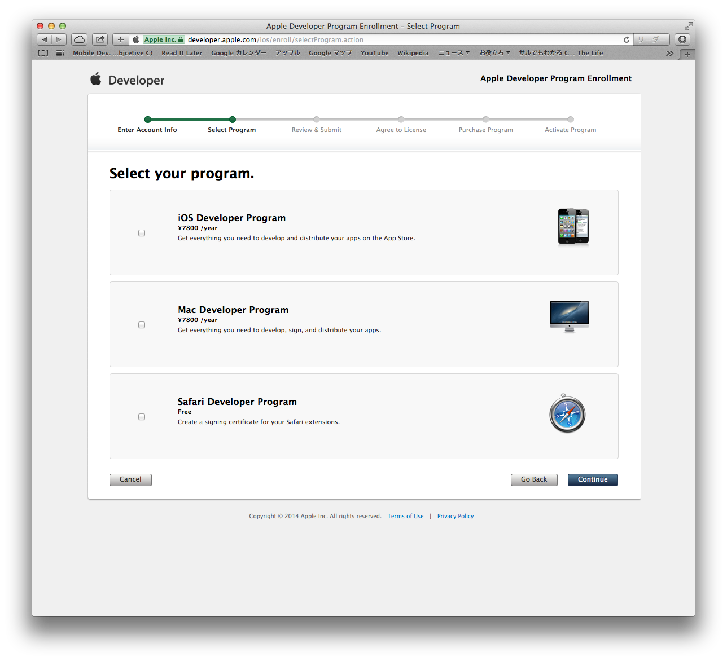The image size is (727, 661).
Task: Click the Safari Developer Program title
Action: [237, 402]
